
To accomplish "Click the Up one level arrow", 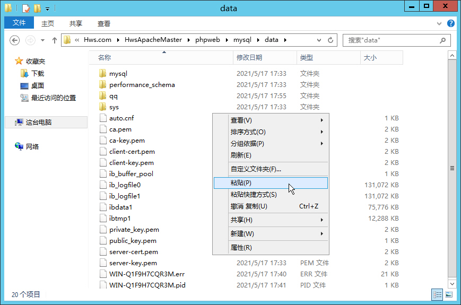I will coord(54,40).
